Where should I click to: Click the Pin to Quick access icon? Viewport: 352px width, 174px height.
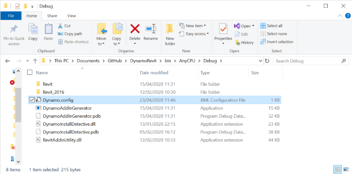[14, 29]
